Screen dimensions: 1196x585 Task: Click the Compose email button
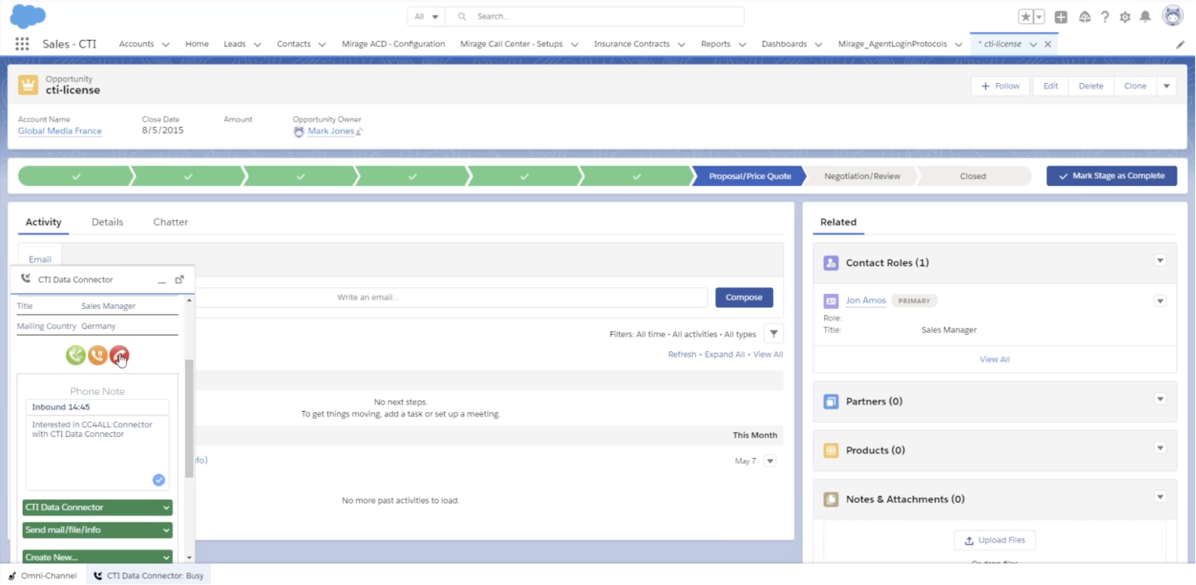point(744,297)
